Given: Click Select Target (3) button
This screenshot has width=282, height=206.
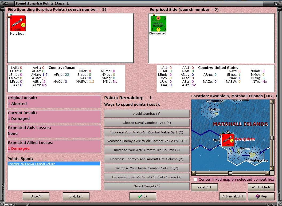Looking at the screenshot, I should pyautogui.click(x=147, y=186).
